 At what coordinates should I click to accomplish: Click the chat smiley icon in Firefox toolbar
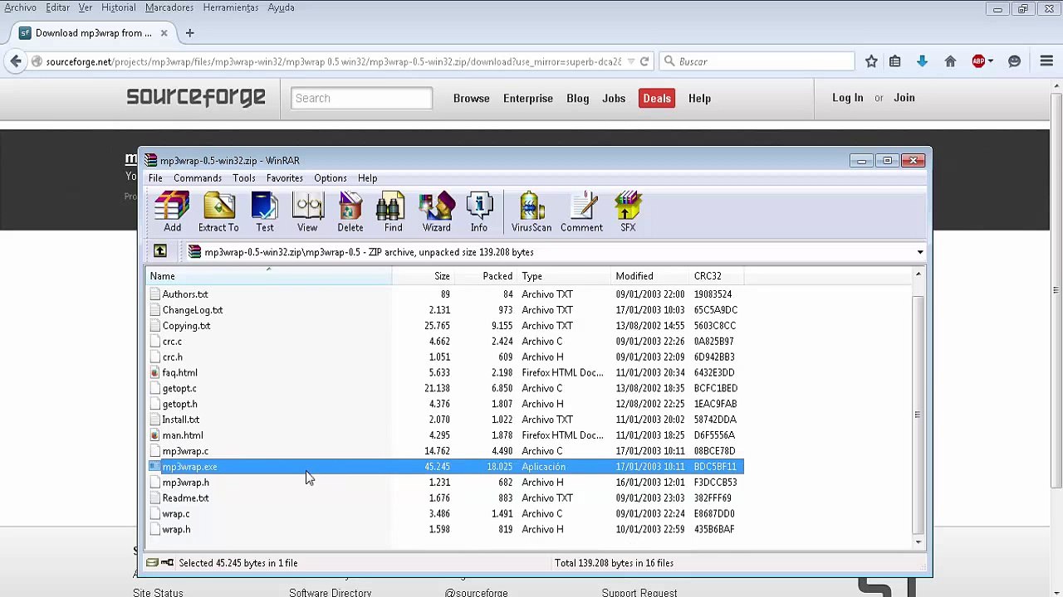[1014, 61]
